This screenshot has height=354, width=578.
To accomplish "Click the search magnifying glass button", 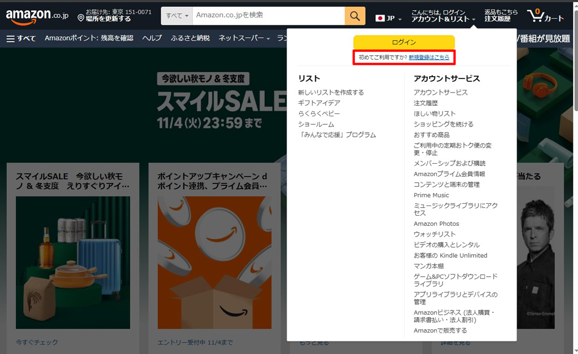I will pos(354,16).
